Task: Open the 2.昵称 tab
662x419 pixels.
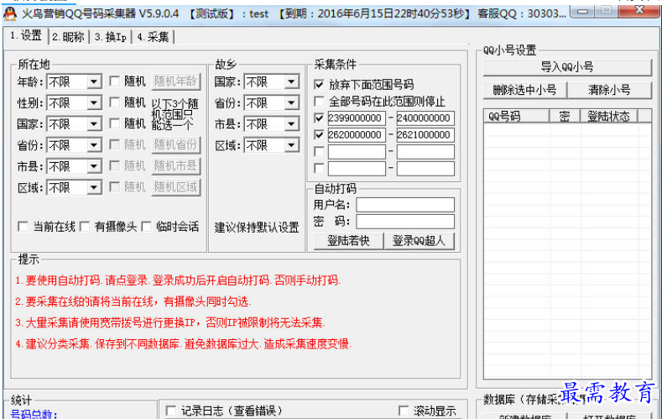Action: [x=68, y=37]
